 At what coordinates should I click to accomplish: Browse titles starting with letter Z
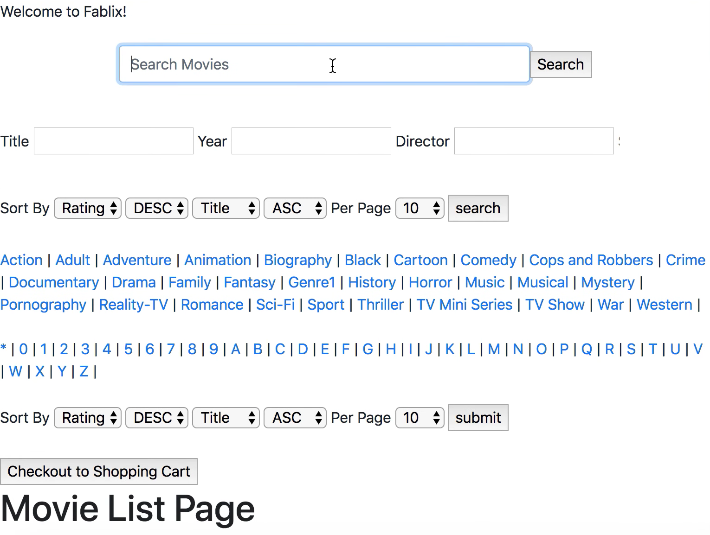[84, 371]
